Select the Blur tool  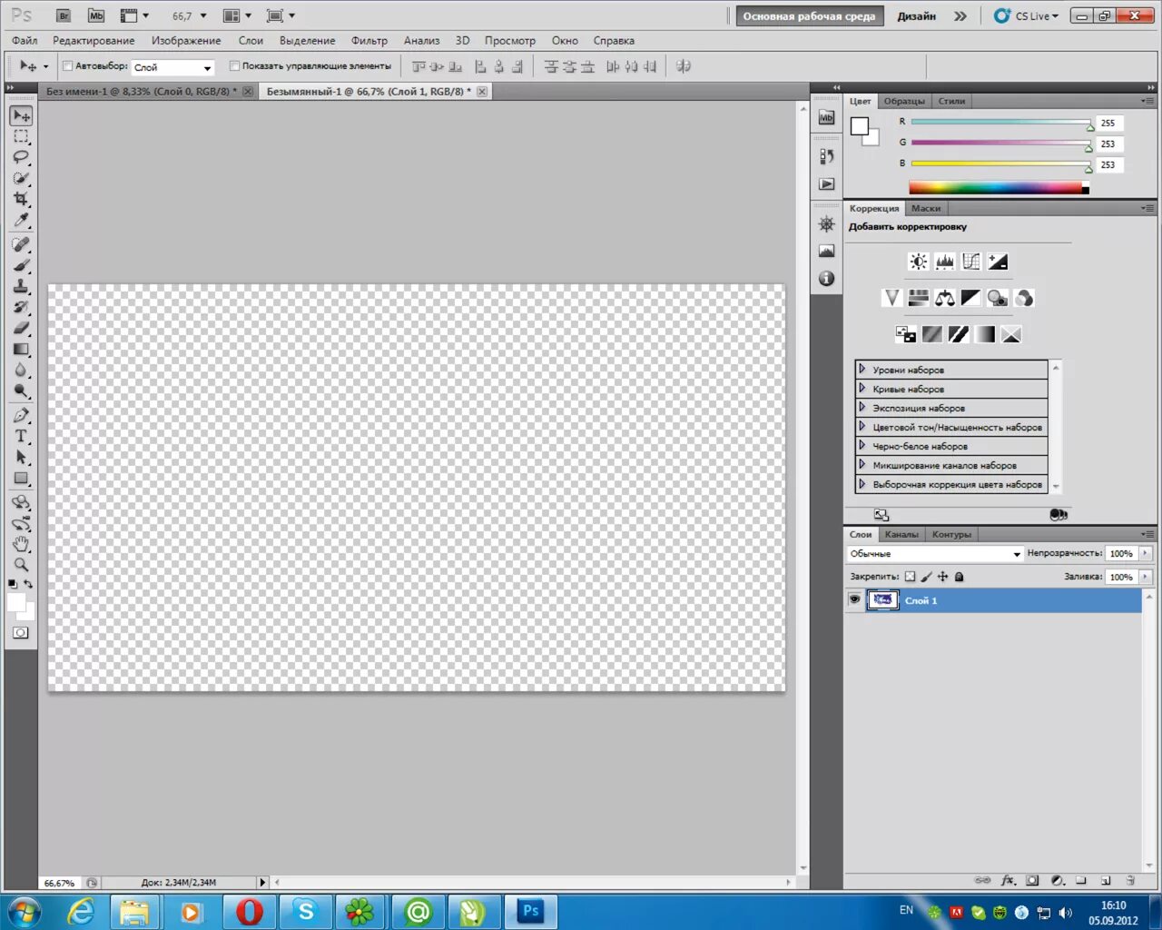pyautogui.click(x=22, y=370)
